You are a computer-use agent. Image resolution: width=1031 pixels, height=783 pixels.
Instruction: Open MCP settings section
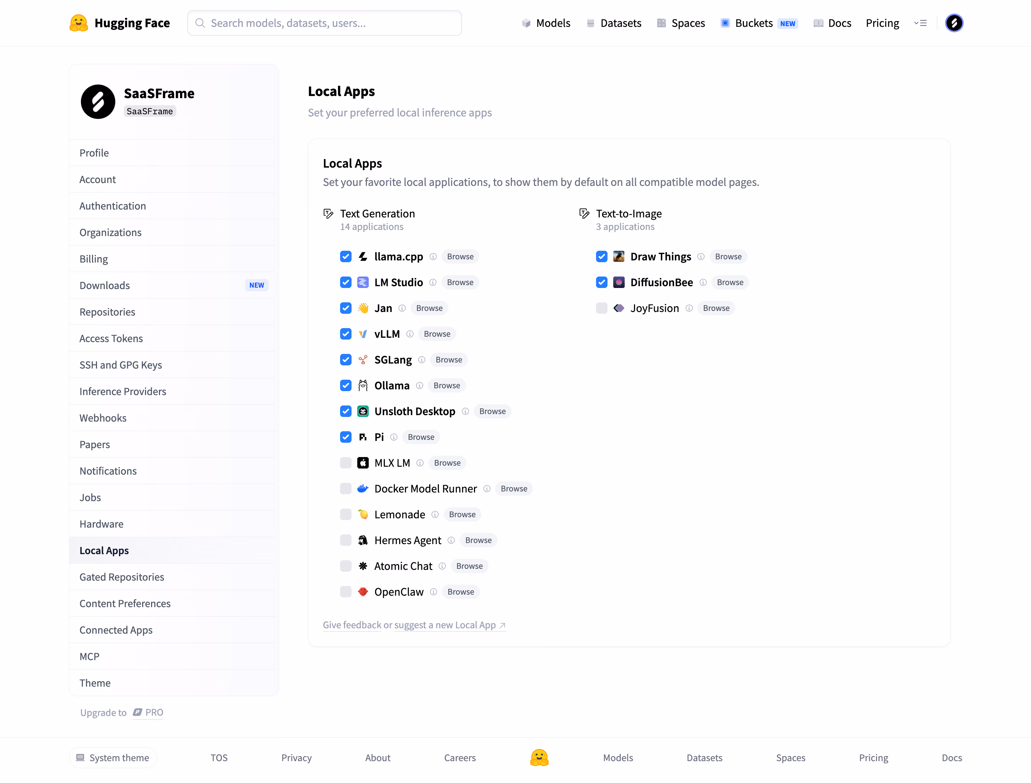click(x=174, y=657)
